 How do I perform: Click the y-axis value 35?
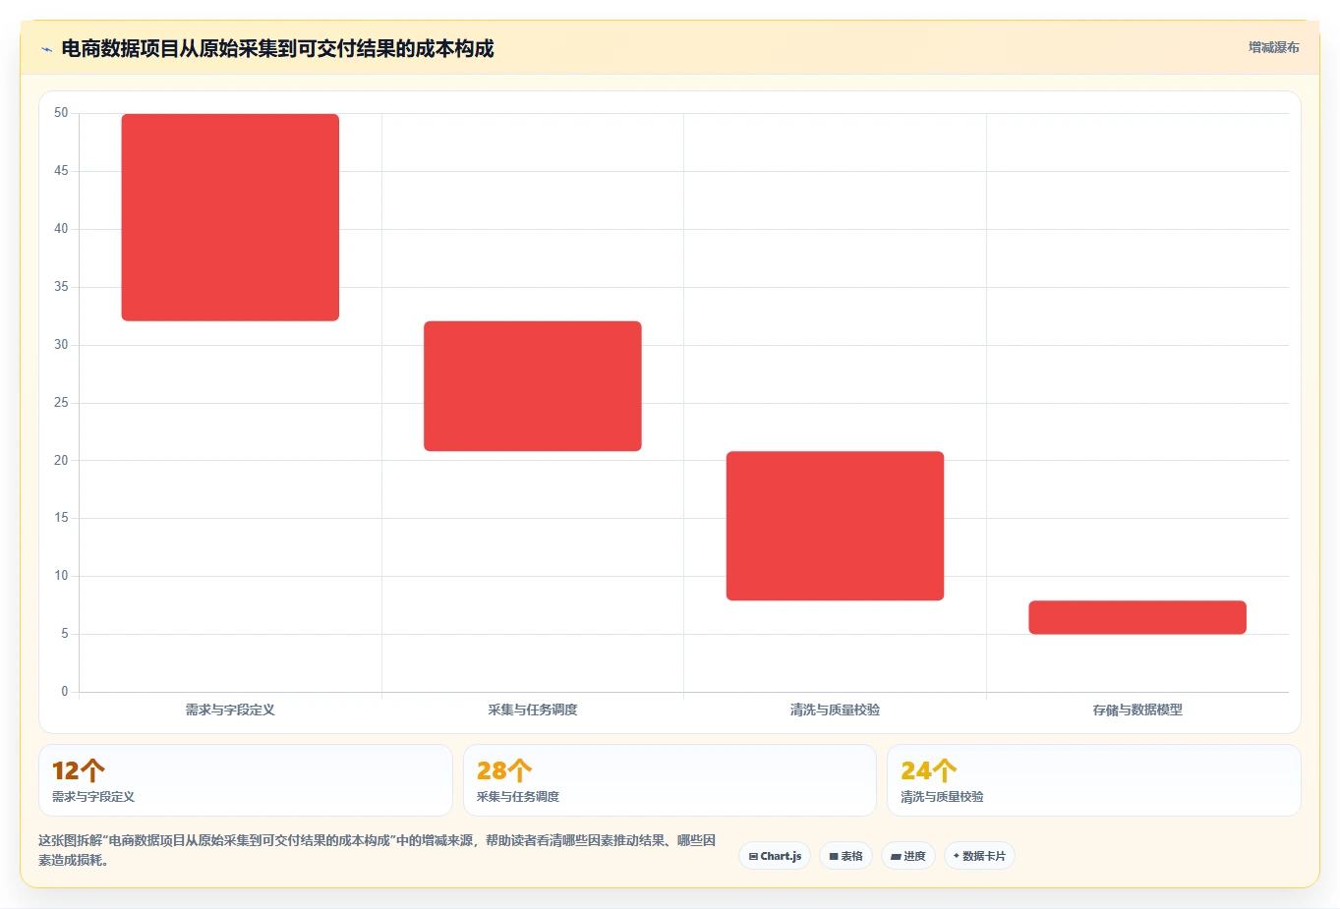pyautogui.click(x=61, y=287)
